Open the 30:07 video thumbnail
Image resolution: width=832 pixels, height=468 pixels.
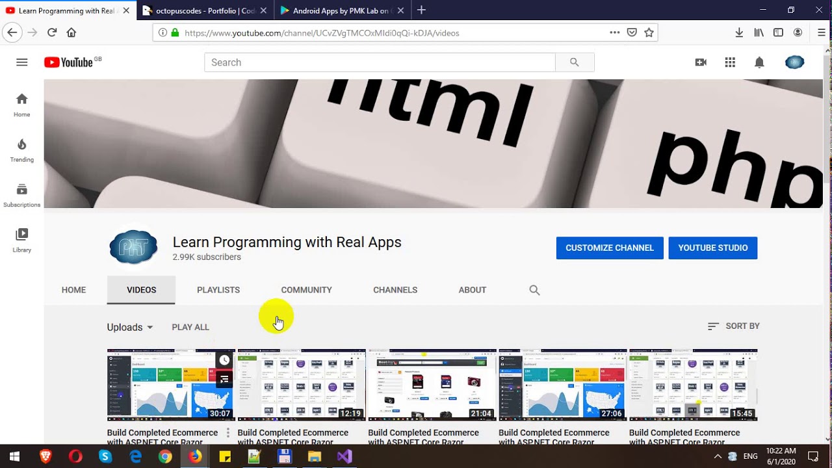171,385
